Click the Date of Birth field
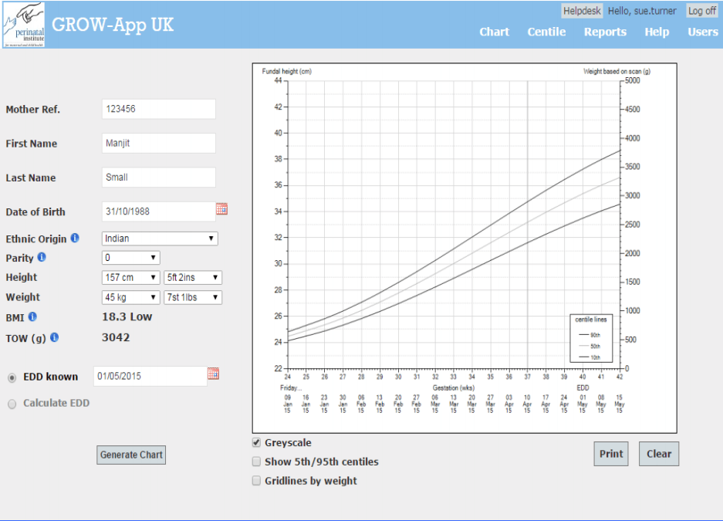Screen dimensions: 723x521 point(159,211)
